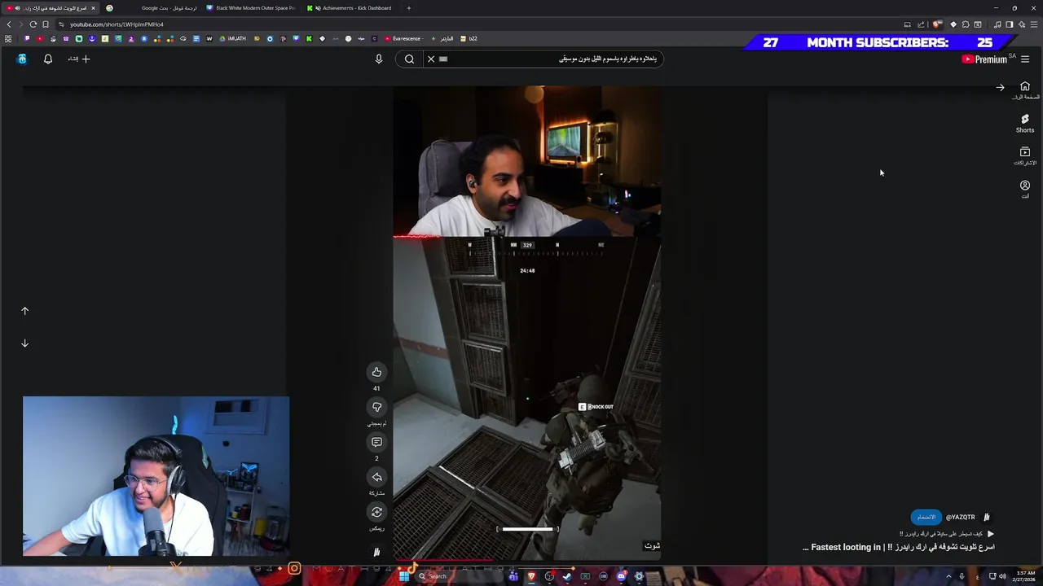Open the iMUATH bookmark
Screen dimensions: 1043x586
234,38
